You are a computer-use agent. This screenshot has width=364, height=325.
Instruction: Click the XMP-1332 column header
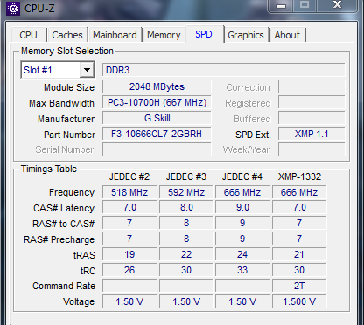(299, 176)
